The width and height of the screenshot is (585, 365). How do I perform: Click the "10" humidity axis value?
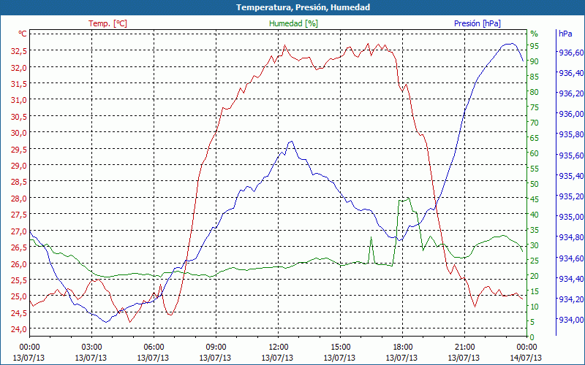click(x=535, y=307)
